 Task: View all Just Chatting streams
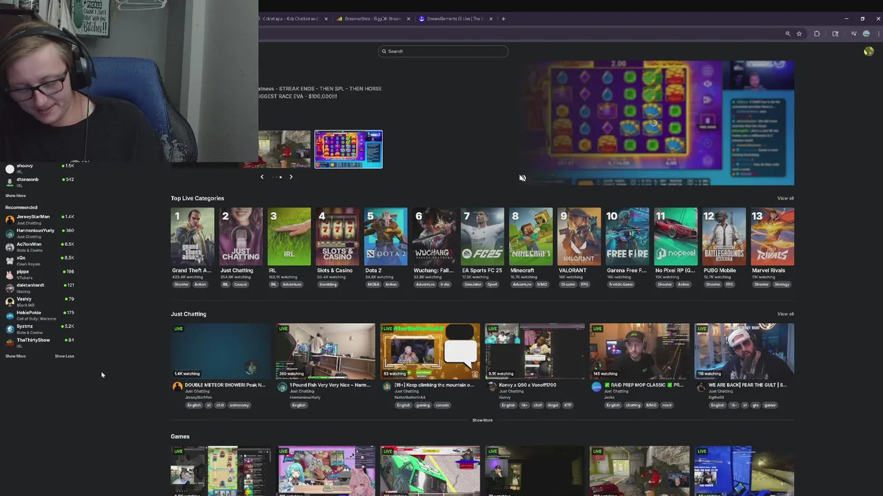[x=785, y=314]
